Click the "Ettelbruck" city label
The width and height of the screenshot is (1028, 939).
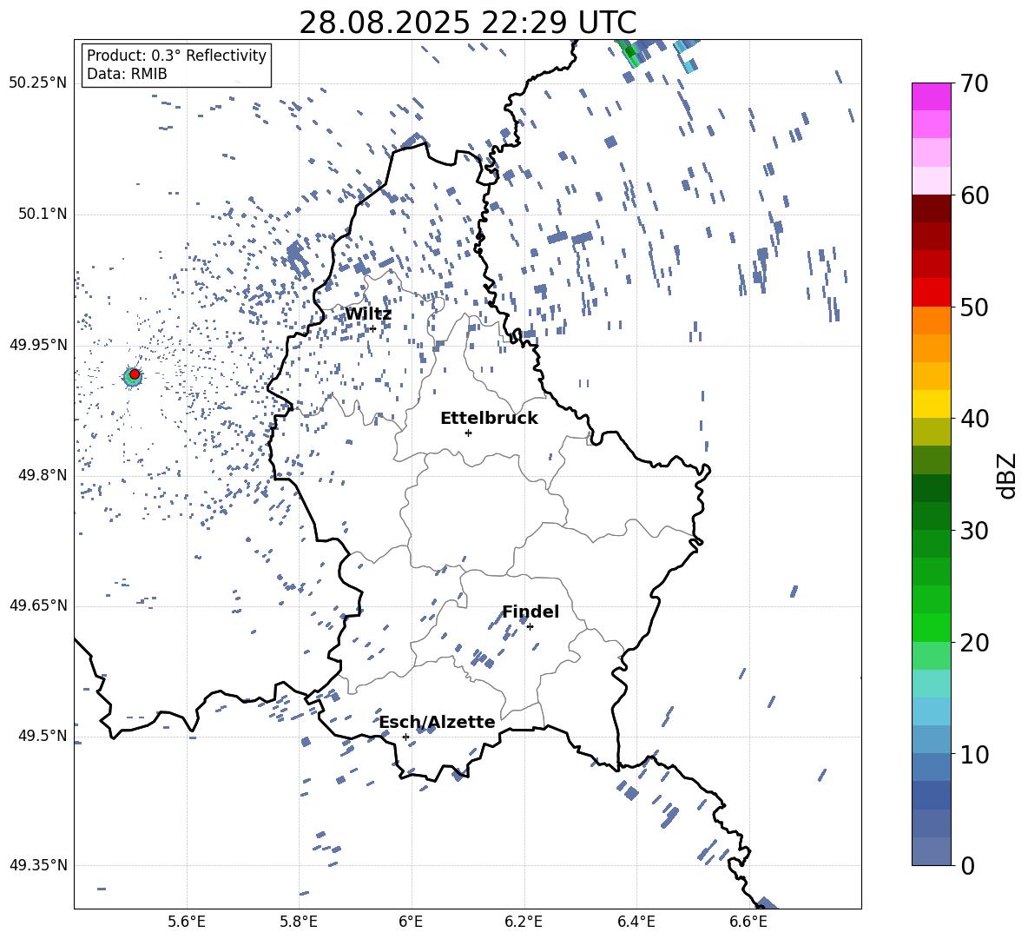[x=489, y=419]
